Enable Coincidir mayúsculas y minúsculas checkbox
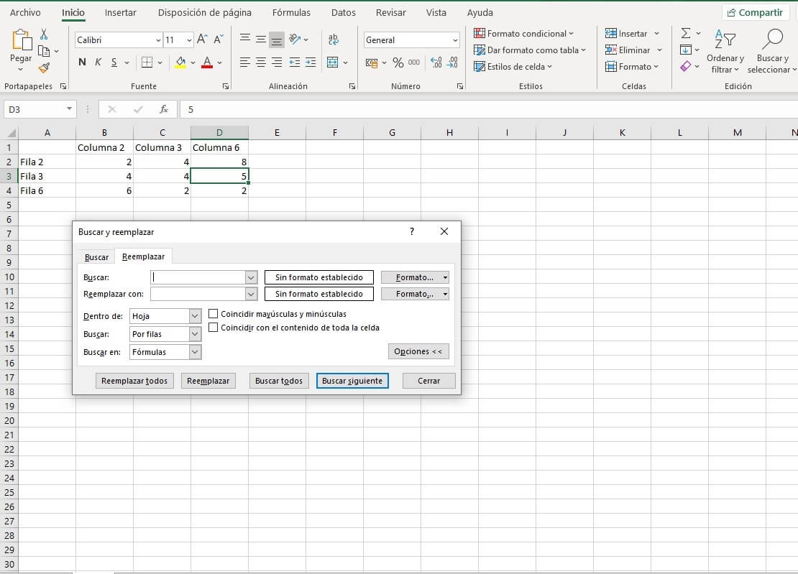The image size is (798, 574). pos(214,314)
